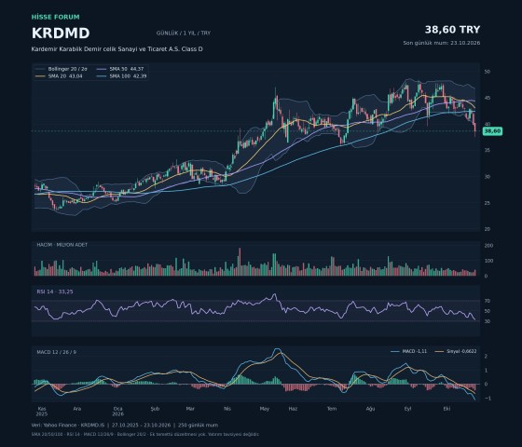Click the 100 label on the volume axis
The image size is (522, 447).
(488, 261)
